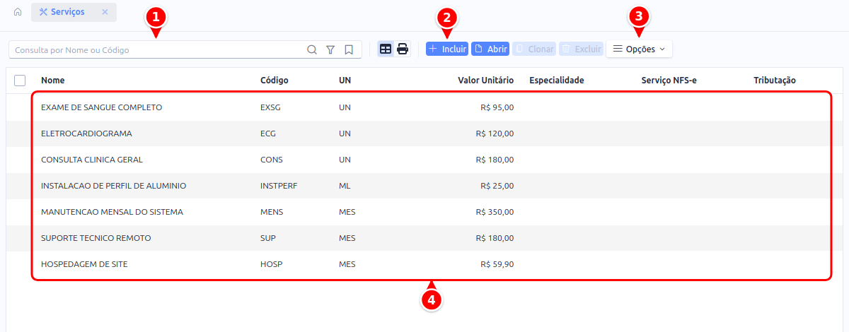The height and width of the screenshot is (332, 849).
Task: Click code cell ECG
Action: click(x=268, y=134)
